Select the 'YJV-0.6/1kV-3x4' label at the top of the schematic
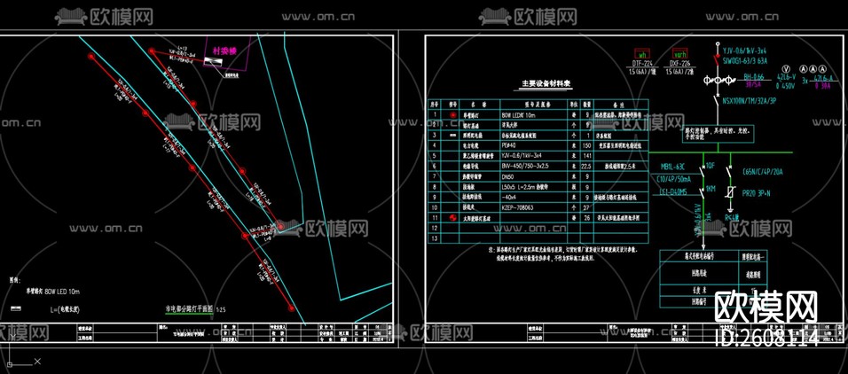The height and width of the screenshot is (374, 848). pyautogui.click(x=744, y=50)
